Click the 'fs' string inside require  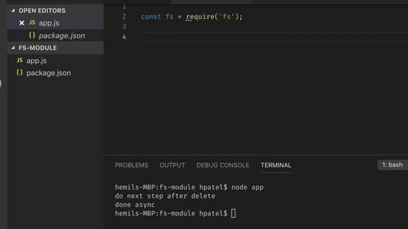tap(227, 17)
